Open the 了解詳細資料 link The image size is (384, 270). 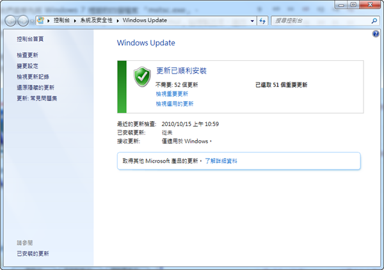pyautogui.click(x=221, y=161)
